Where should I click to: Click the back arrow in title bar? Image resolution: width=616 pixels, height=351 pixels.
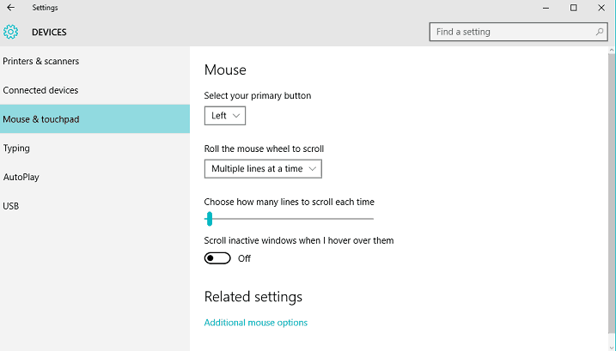(x=10, y=8)
